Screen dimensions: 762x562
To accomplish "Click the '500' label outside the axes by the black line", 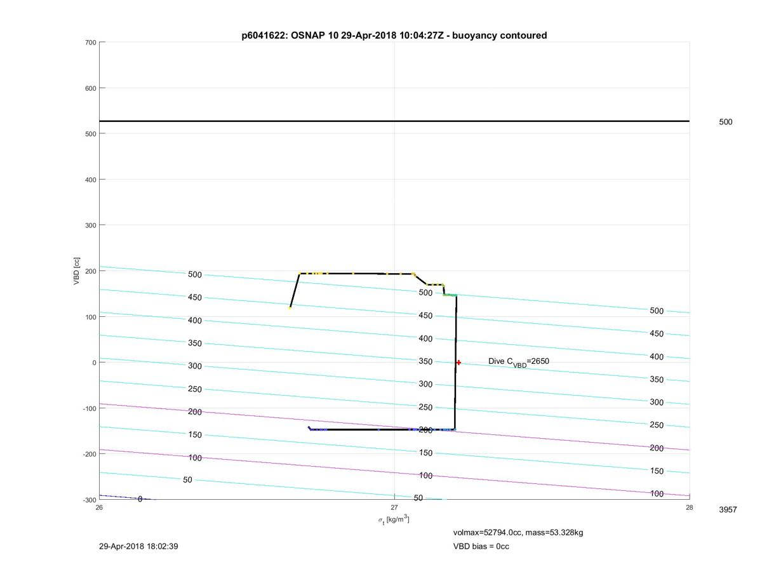I will point(726,122).
